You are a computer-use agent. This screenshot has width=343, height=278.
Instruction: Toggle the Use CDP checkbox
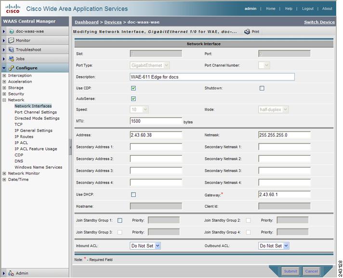click(x=133, y=88)
